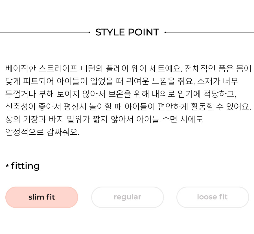Click the word 스트라이프 in description

point(58,69)
